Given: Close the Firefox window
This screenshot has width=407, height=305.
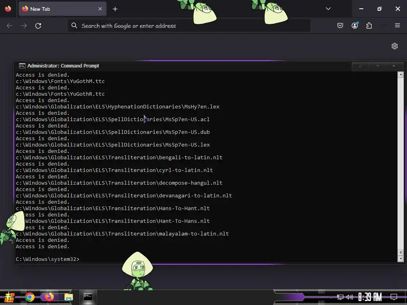Looking at the screenshot, I should point(397,9).
